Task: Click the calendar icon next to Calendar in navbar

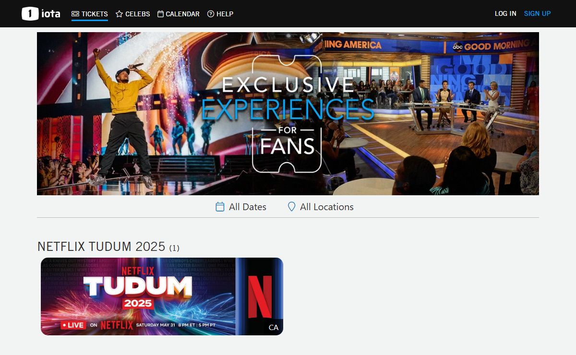Action: pyautogui.click(x=161, y=14)
